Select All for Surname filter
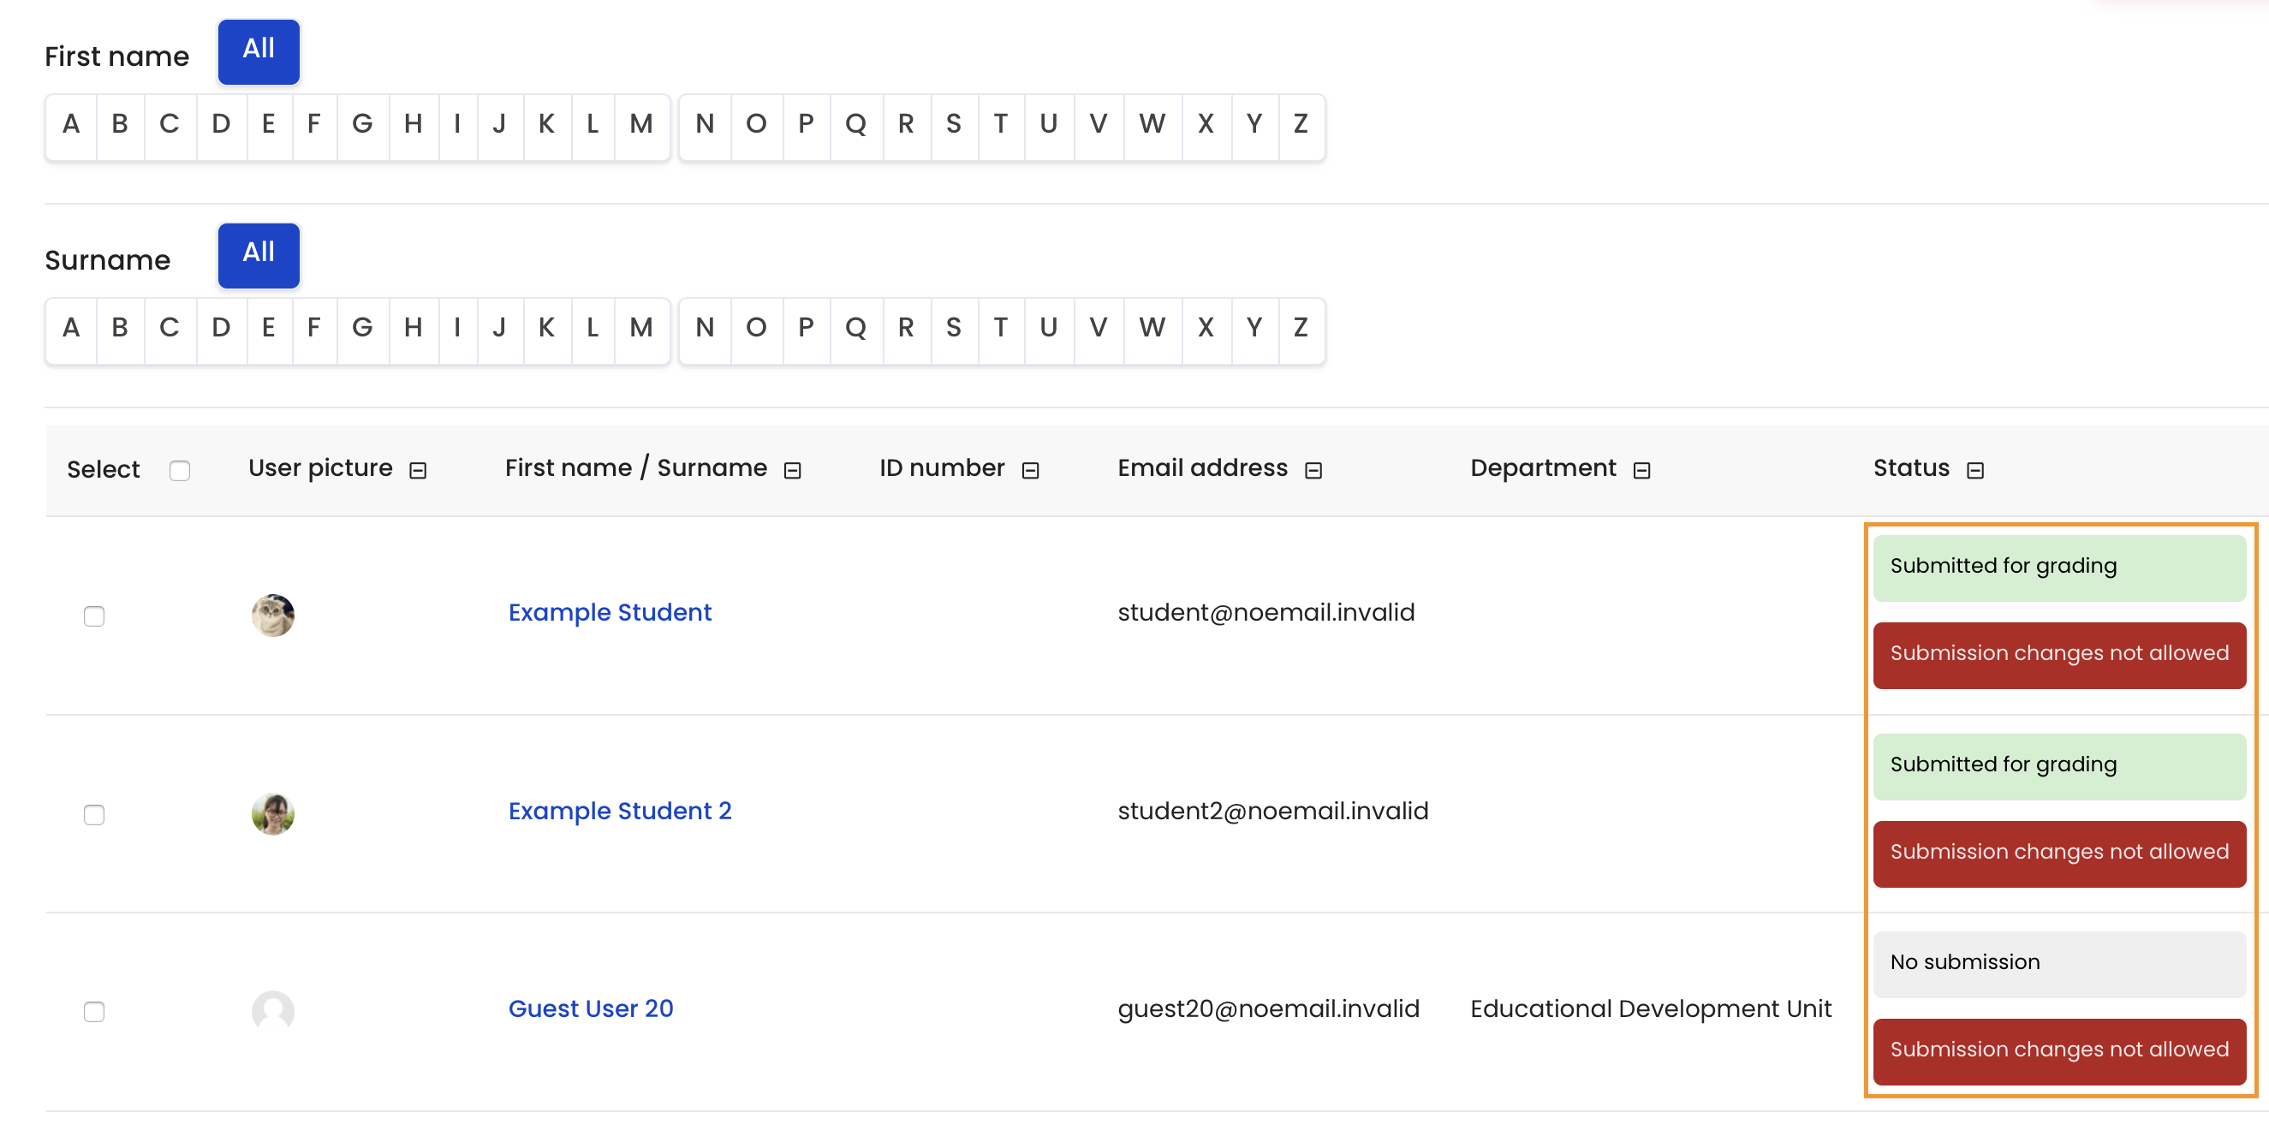The height and width of the screenshot is (1142, 2269). (x=259, y=255)
